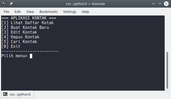Open the File menu
This screenshot has height=99, width=171.
(x=6, y=12)
